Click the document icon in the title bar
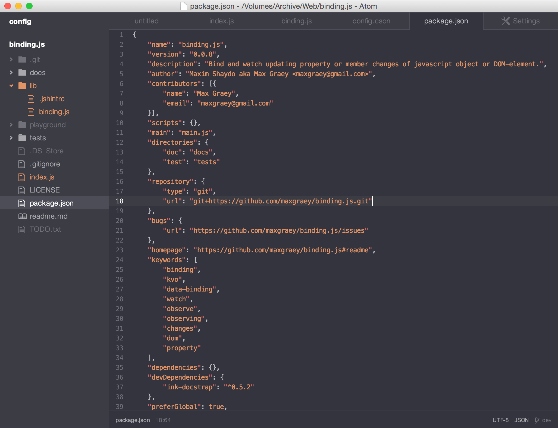Image resolution: width=558 pixels, height=428 pixels. [184, 6]
